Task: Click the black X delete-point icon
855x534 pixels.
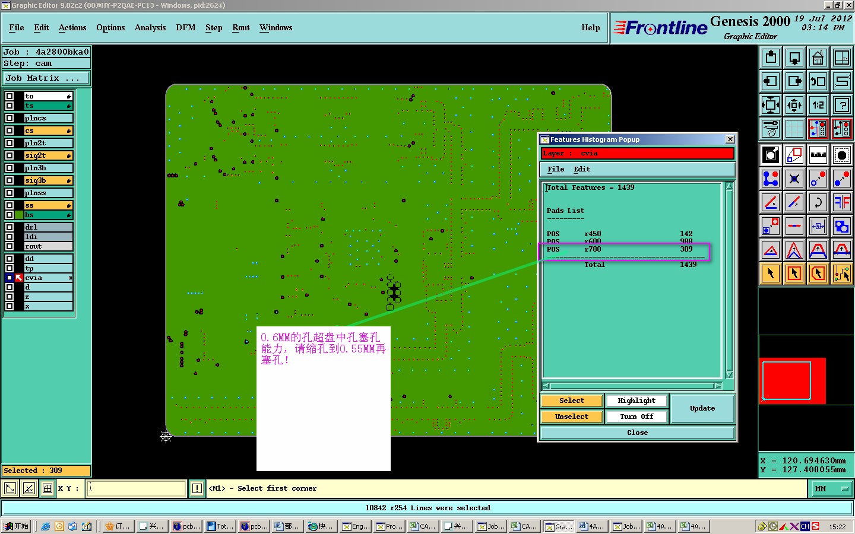Action: (x=794, y=179)
